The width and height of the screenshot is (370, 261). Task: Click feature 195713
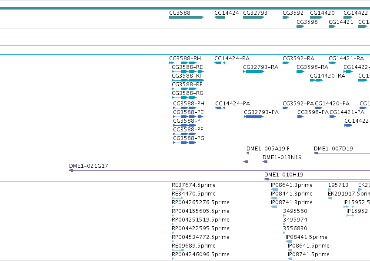(x=330, y=189)
